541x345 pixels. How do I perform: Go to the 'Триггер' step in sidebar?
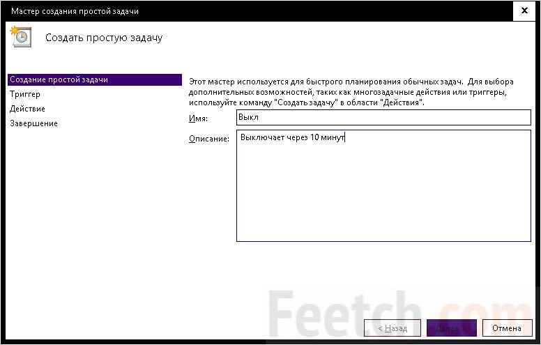point(25,94)
